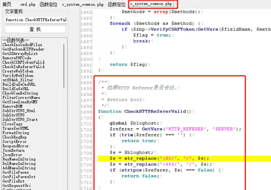Screen dimensions: 271x190
Task: Select utf84mb_filter in function list
Action: coord(18,80)
